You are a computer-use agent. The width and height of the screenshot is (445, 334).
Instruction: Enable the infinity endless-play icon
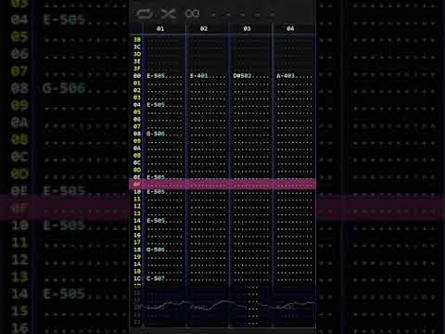point(192,14)
